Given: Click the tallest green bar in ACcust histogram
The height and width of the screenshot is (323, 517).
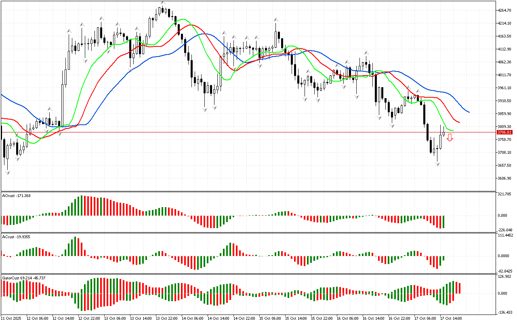Looking at the screenshot, I should [76, 246].
